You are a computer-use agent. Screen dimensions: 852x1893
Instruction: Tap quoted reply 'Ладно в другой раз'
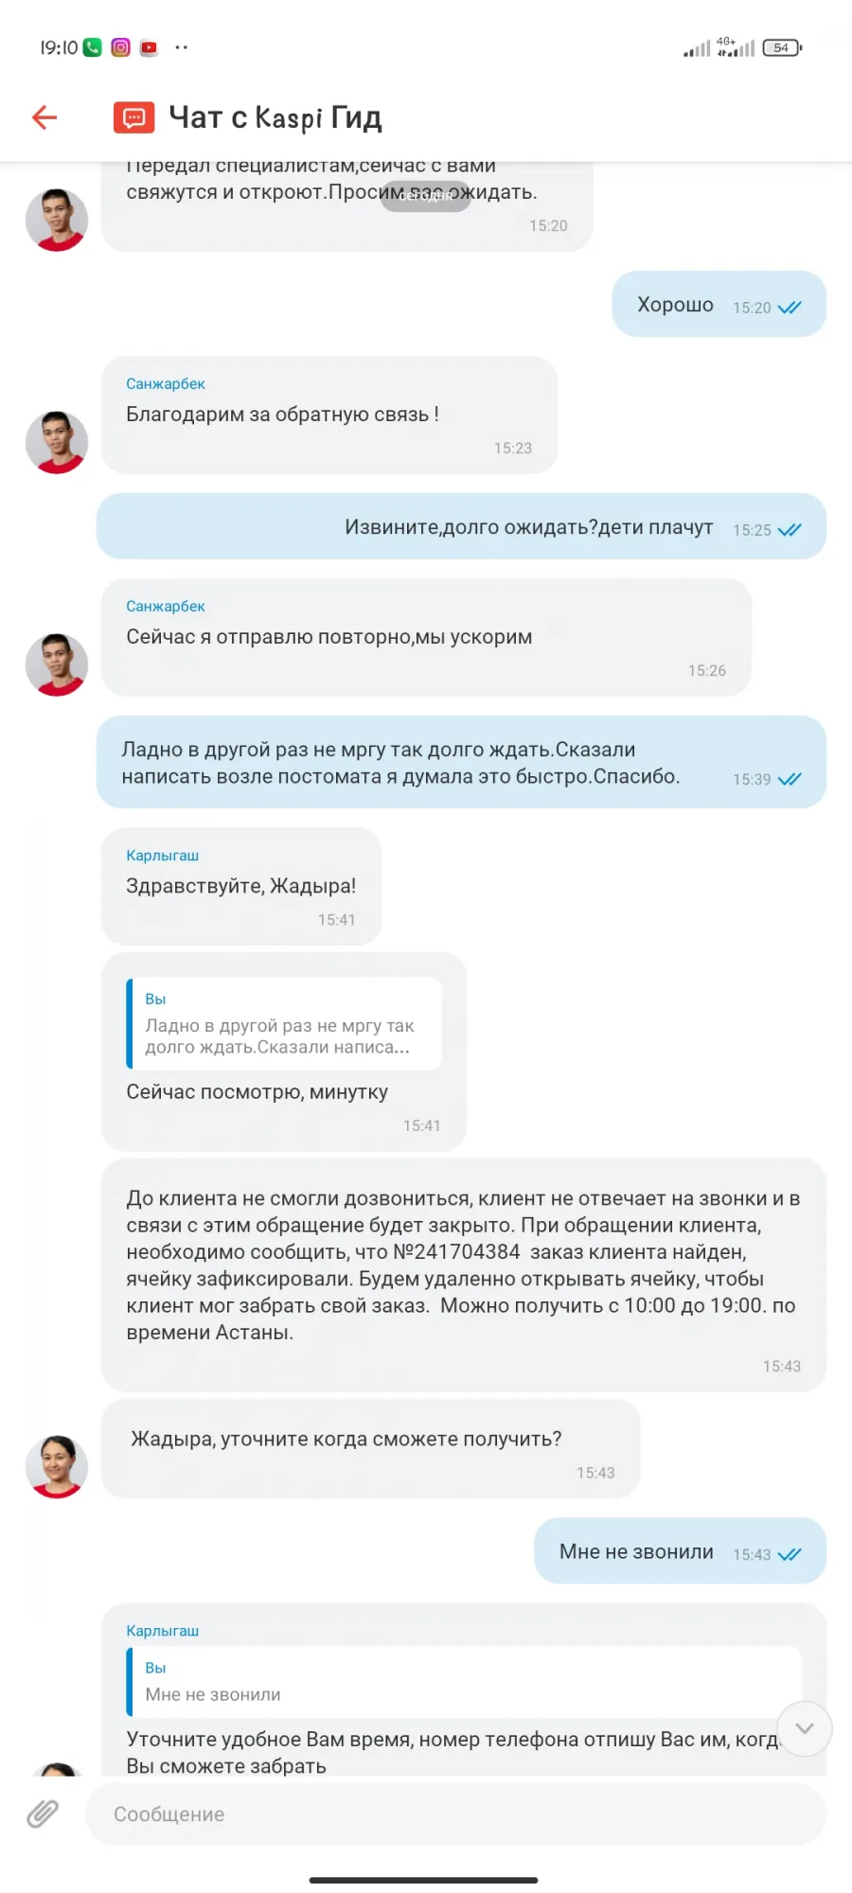(x=284, y=1023)
